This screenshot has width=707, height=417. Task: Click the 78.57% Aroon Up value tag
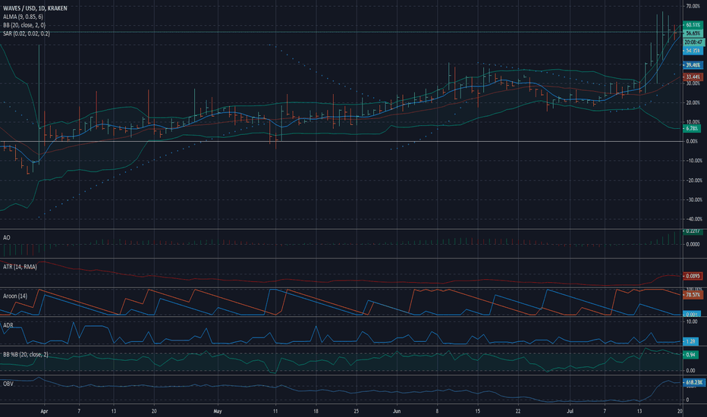pos(693,295)
